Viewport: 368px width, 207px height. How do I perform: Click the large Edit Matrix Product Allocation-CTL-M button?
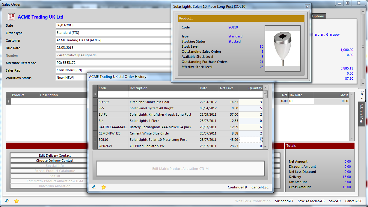[180, 169]
